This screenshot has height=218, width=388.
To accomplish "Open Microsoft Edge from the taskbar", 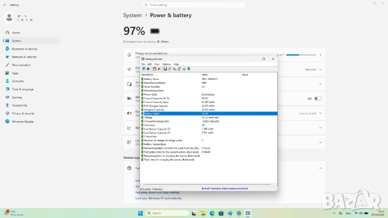I will 212,213.
